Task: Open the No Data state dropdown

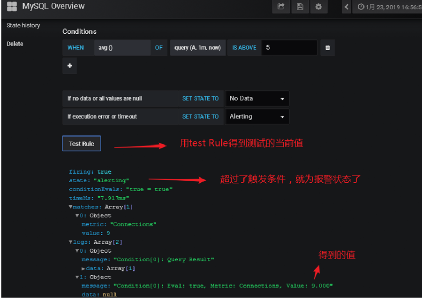Action: tap(257, 99)
